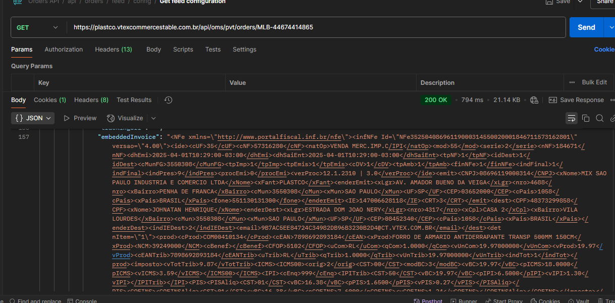Search within the response body

[x=599, y=118]
